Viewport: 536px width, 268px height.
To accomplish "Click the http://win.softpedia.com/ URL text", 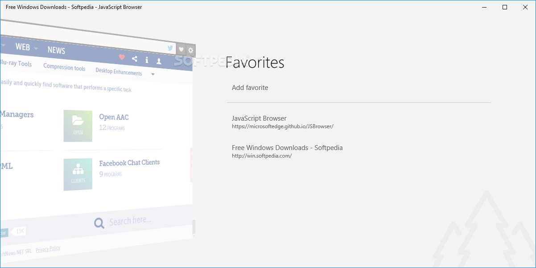I will 262,156.
